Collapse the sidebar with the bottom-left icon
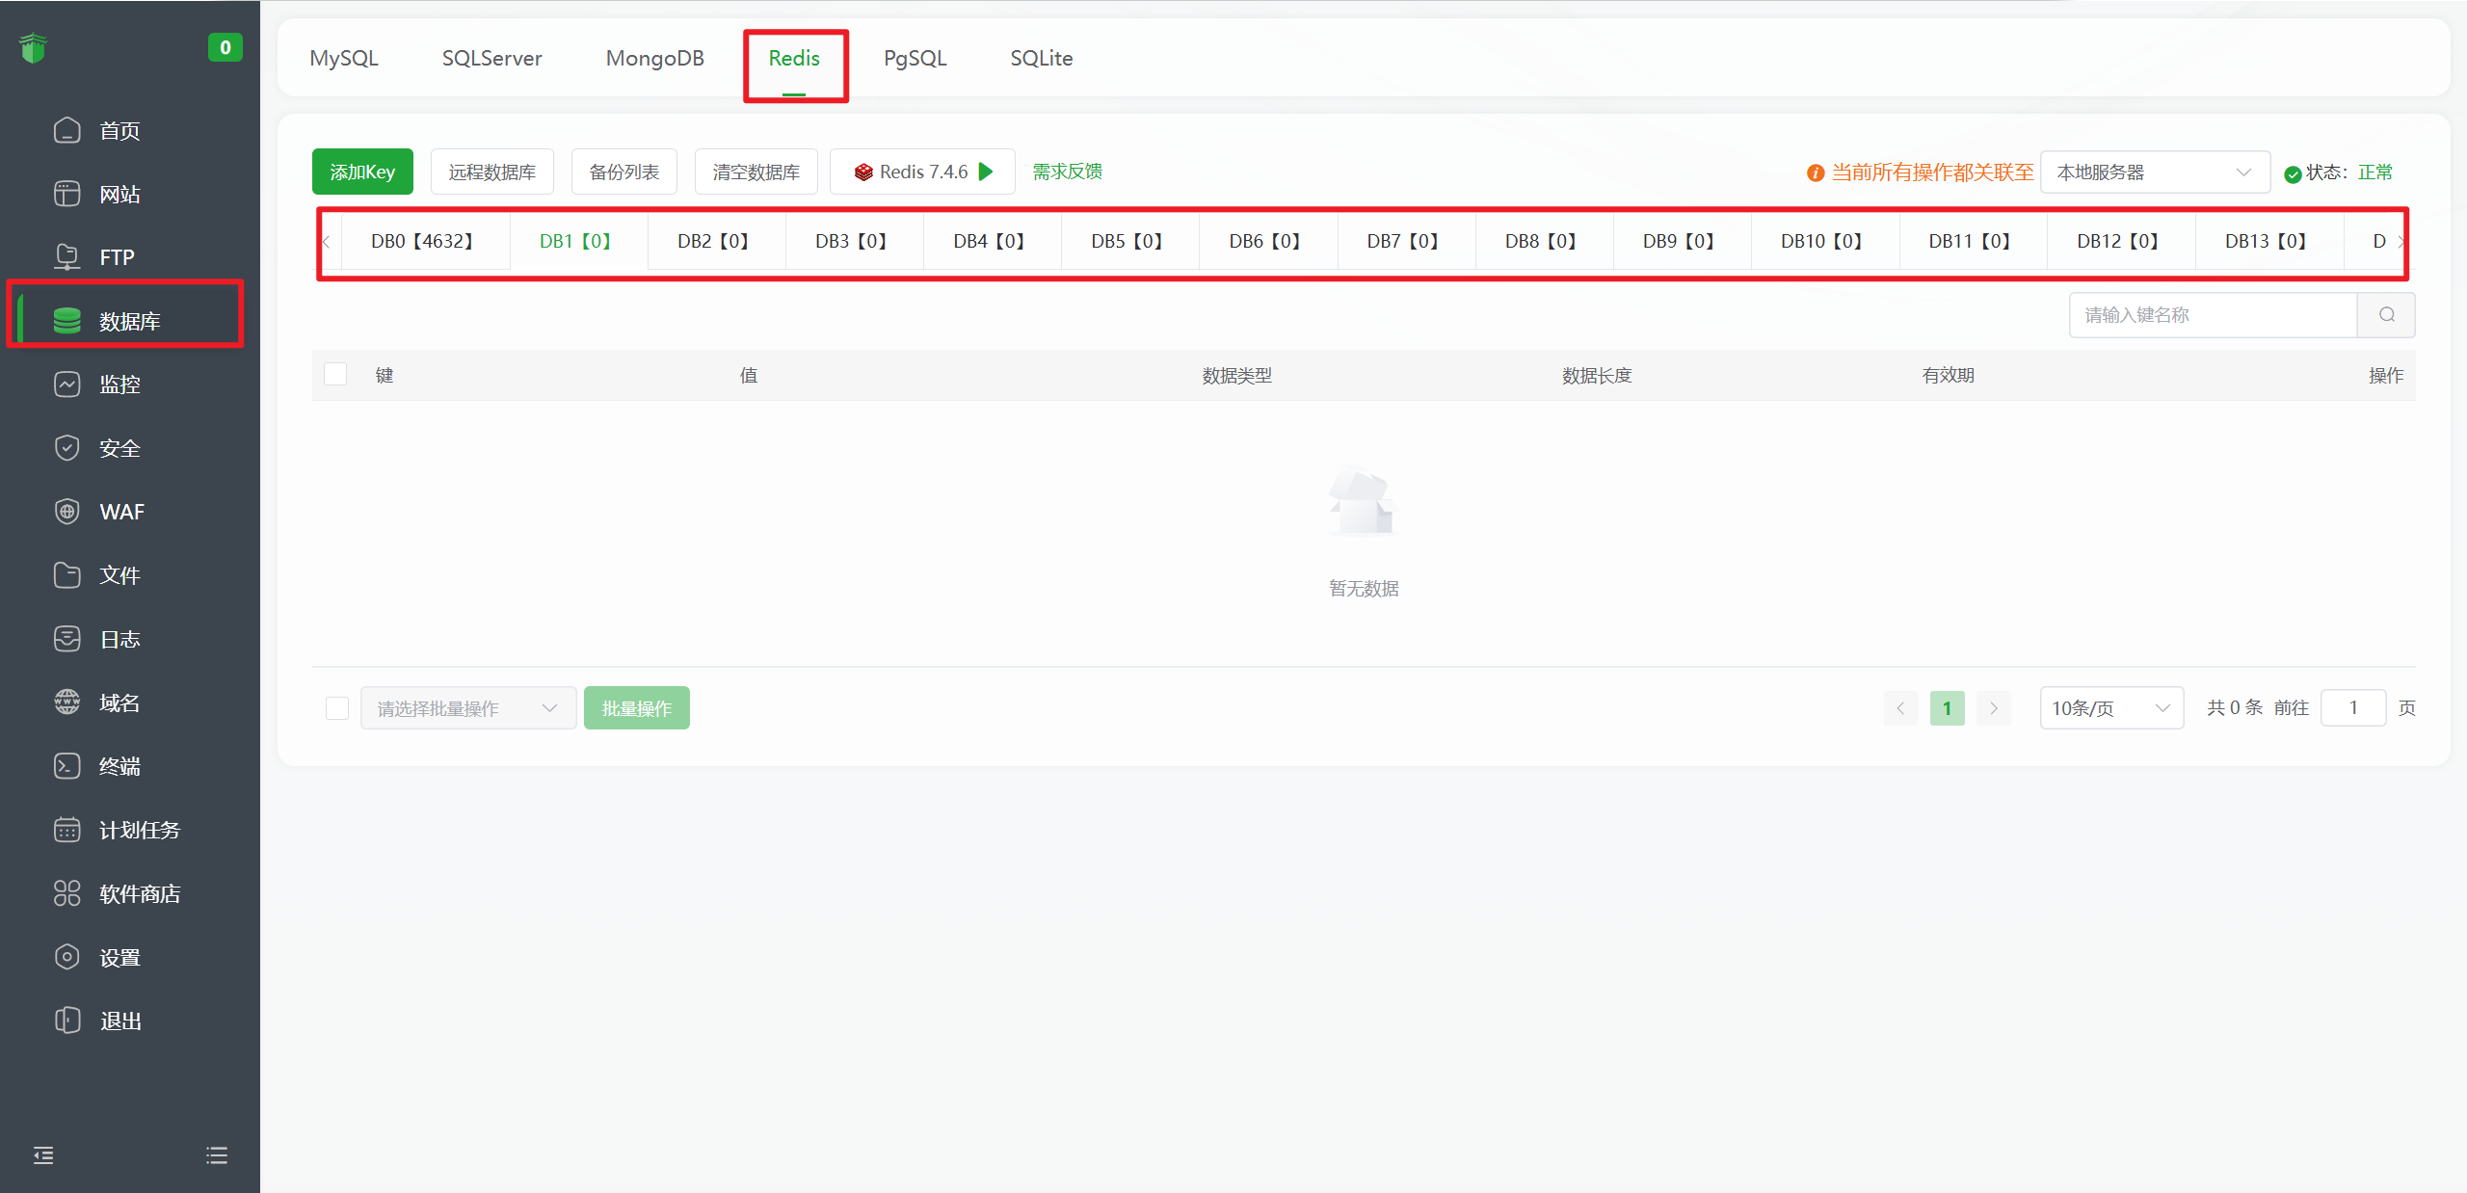Viewport: 2467px width, 1193px height. click(42, 1154)
